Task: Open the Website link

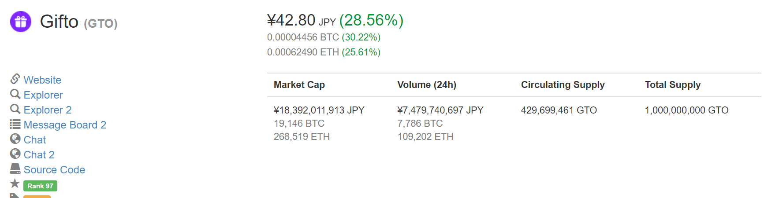Action: [42, 80]
